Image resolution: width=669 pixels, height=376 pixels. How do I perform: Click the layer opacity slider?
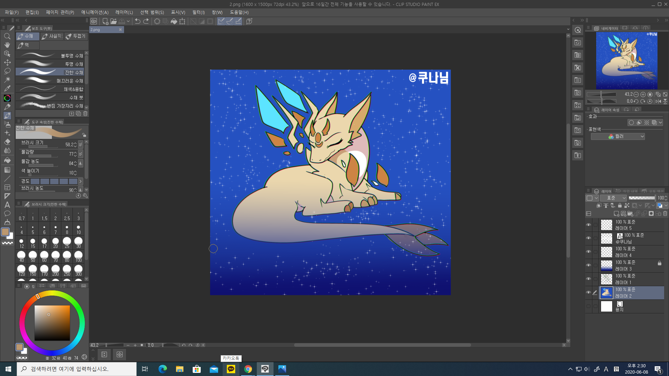click(642, 198)
